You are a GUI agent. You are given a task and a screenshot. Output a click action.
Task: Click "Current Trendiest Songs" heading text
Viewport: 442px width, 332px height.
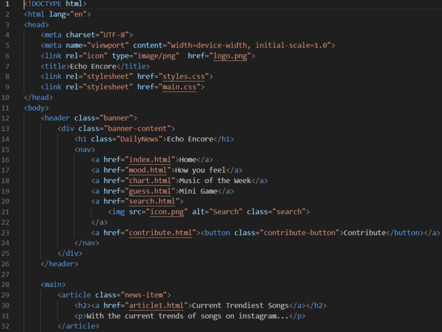(240, 305)
